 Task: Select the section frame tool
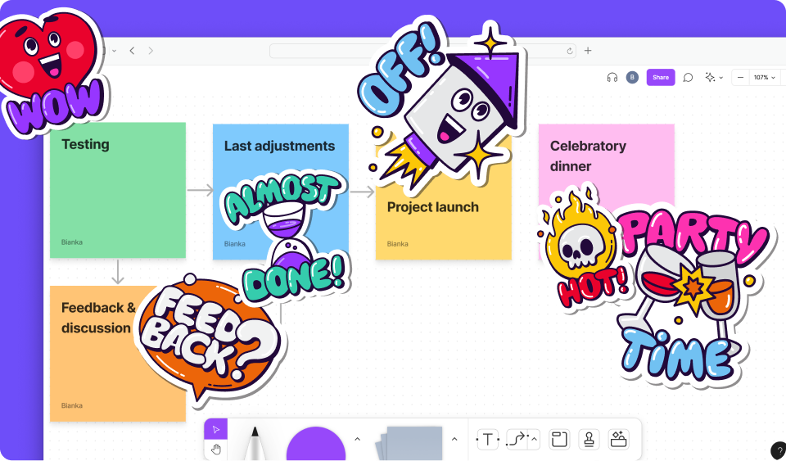click(x=558, y=440)
